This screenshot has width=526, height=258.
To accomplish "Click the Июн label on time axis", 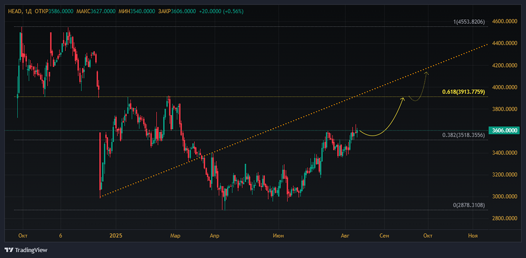I will 278,235.
